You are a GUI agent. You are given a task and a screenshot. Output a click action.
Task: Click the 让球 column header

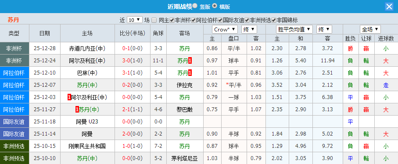point(366,39)
